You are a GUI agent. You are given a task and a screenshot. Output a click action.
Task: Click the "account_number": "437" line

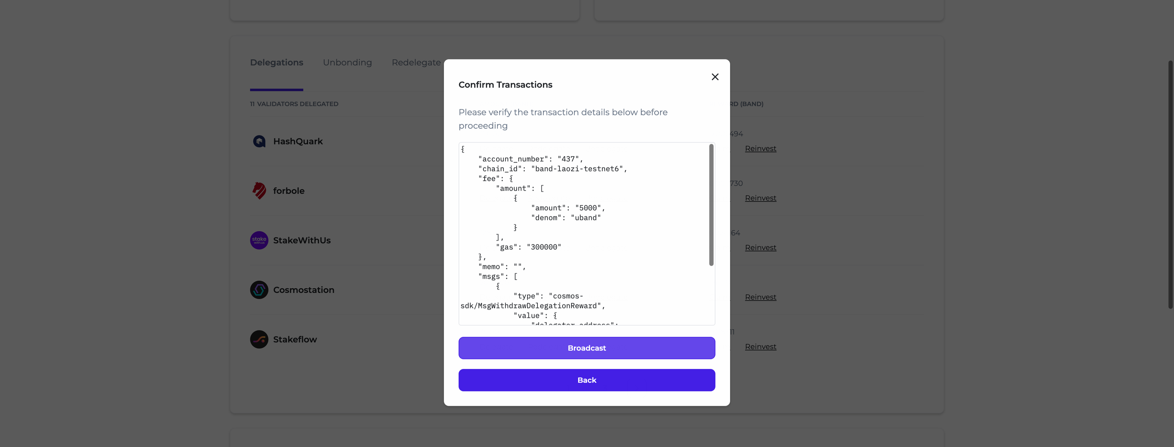(530, 159)
